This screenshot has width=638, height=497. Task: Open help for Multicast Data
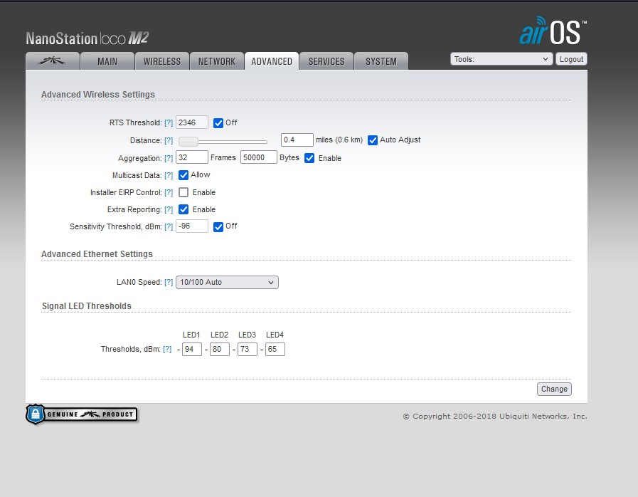click(169, 176)
